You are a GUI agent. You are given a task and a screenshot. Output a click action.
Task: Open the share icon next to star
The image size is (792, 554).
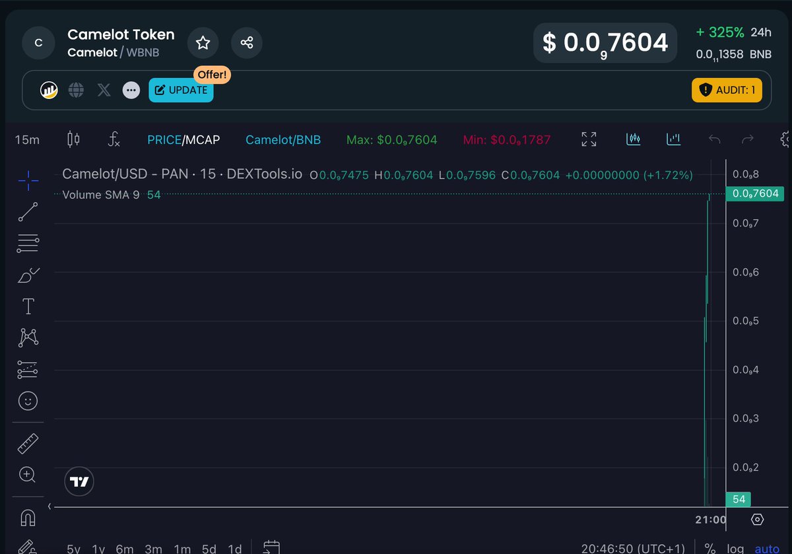pos(247,43)
